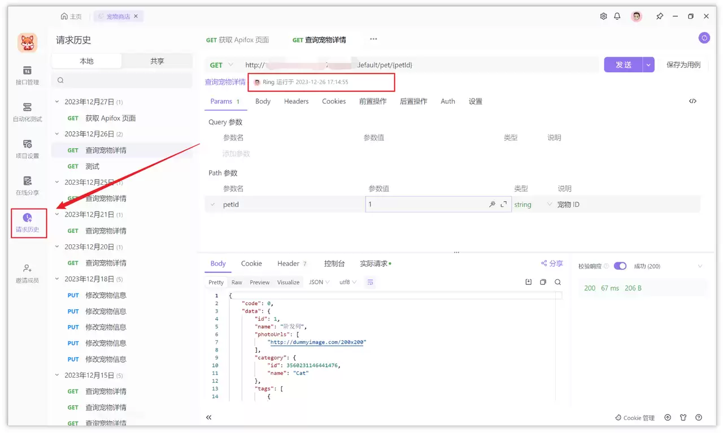Open the 前置操作 tab
Image resolution: width=723 pixels, height=433 pixels.
click(373, 101)
